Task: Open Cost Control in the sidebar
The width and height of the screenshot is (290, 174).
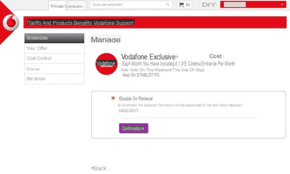Action: coord(54,58)
